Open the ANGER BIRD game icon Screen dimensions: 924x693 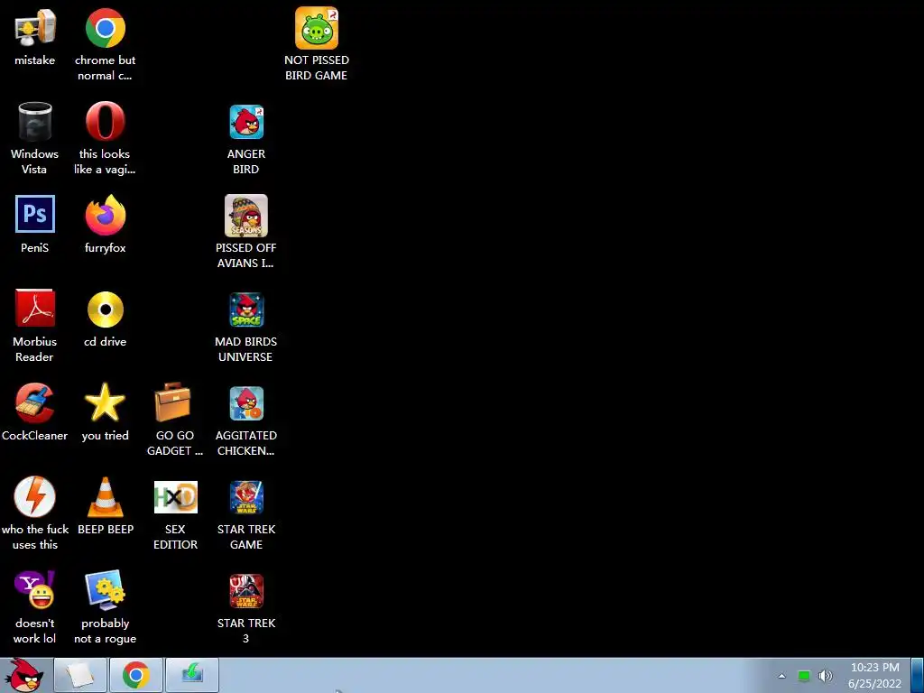pos(246,122)
